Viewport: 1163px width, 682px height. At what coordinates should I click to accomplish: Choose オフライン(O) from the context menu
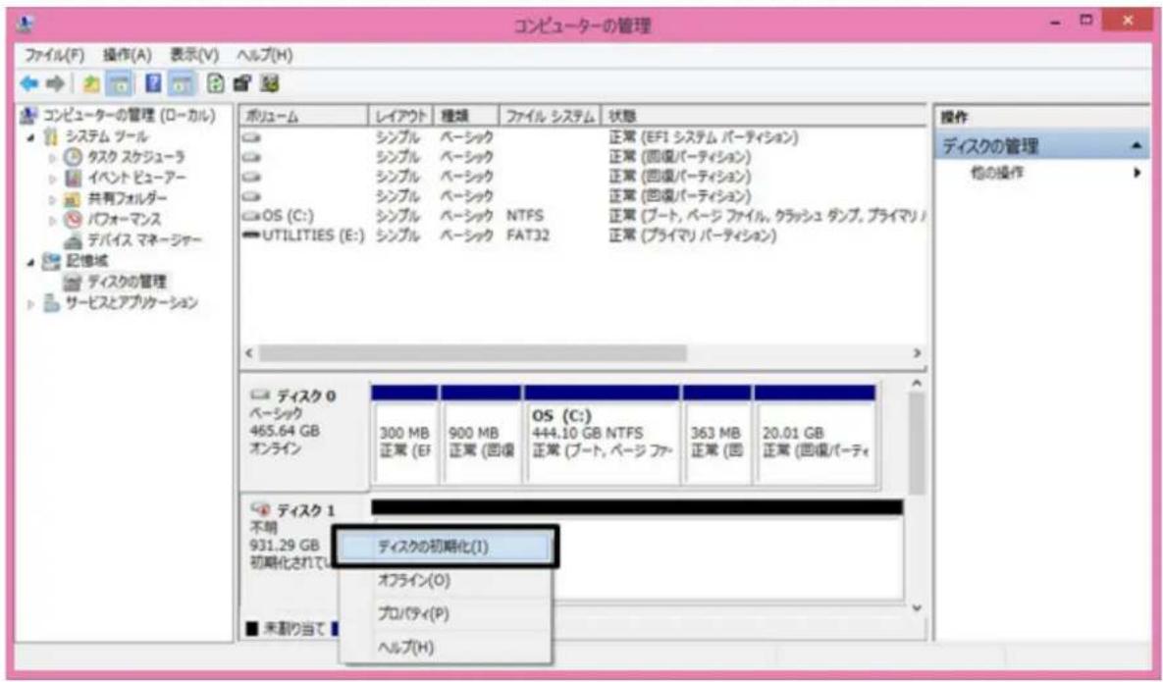pyautogui.click(x=445, y=581)
